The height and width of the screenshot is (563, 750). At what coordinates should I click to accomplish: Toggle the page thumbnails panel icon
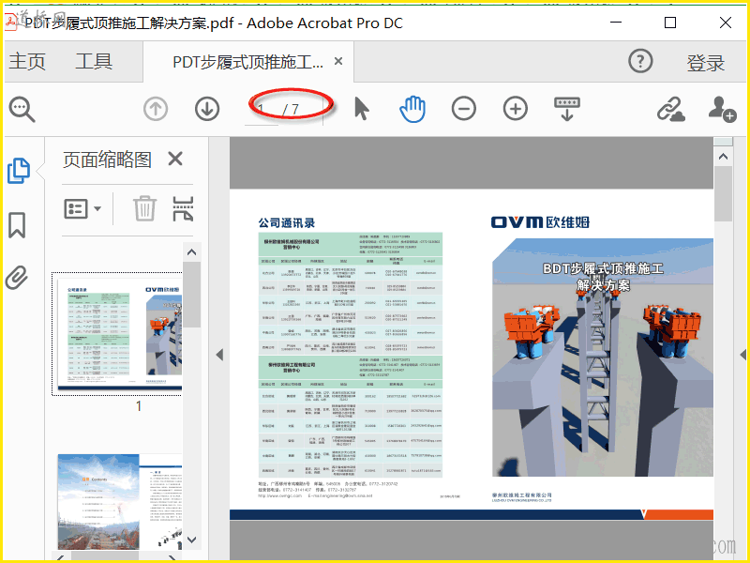point(19,171)
